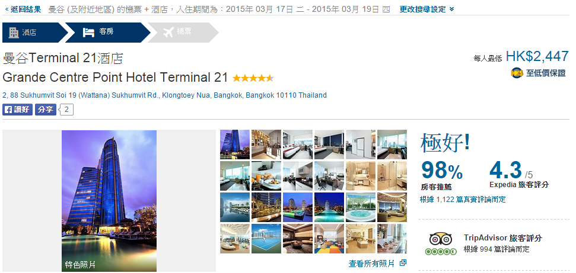Open the large featured 特色照片 hotel image
Screen dimensions: 576x273
tap(109, 201)
